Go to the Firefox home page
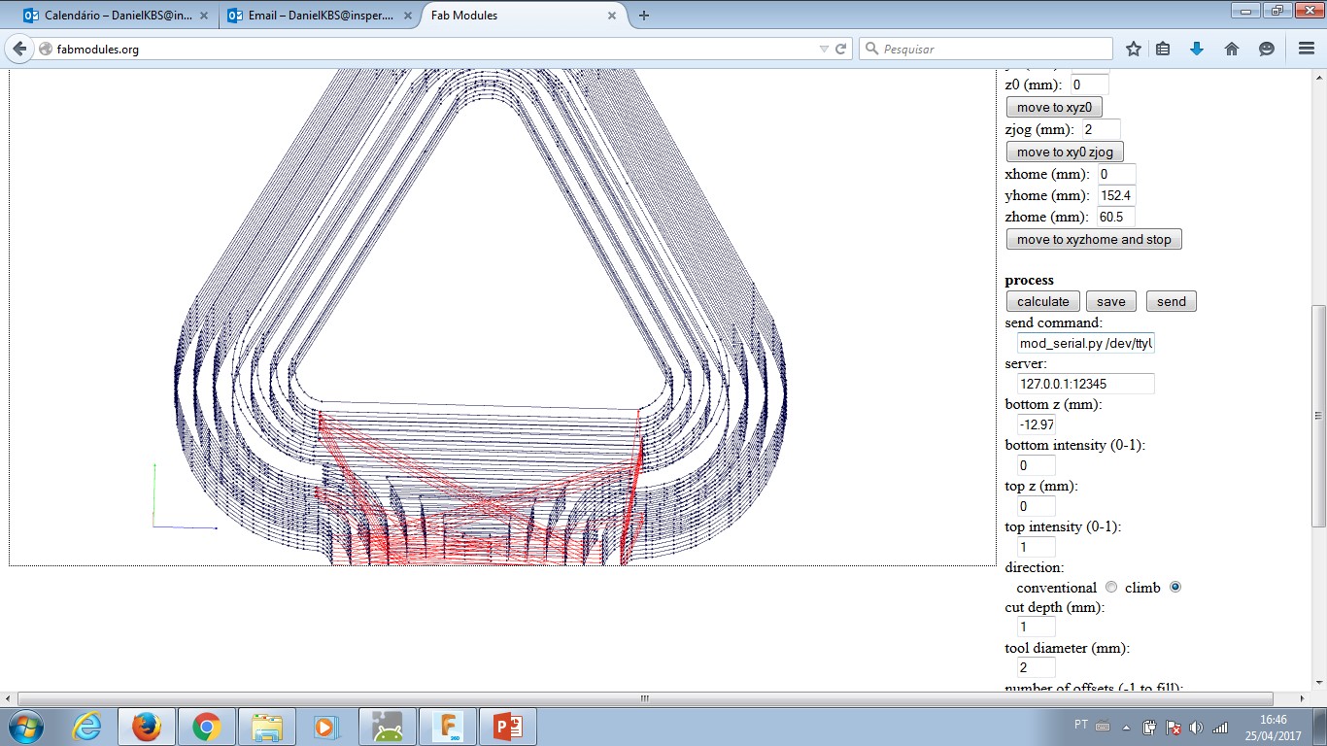The width and height of the screenshot is (1327, 746). pos(1232,49)
